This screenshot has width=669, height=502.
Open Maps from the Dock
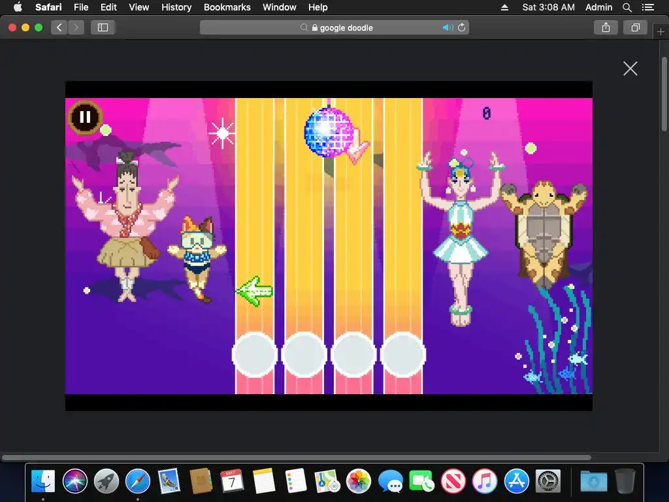pyautogui.click(x=327, y=481)
